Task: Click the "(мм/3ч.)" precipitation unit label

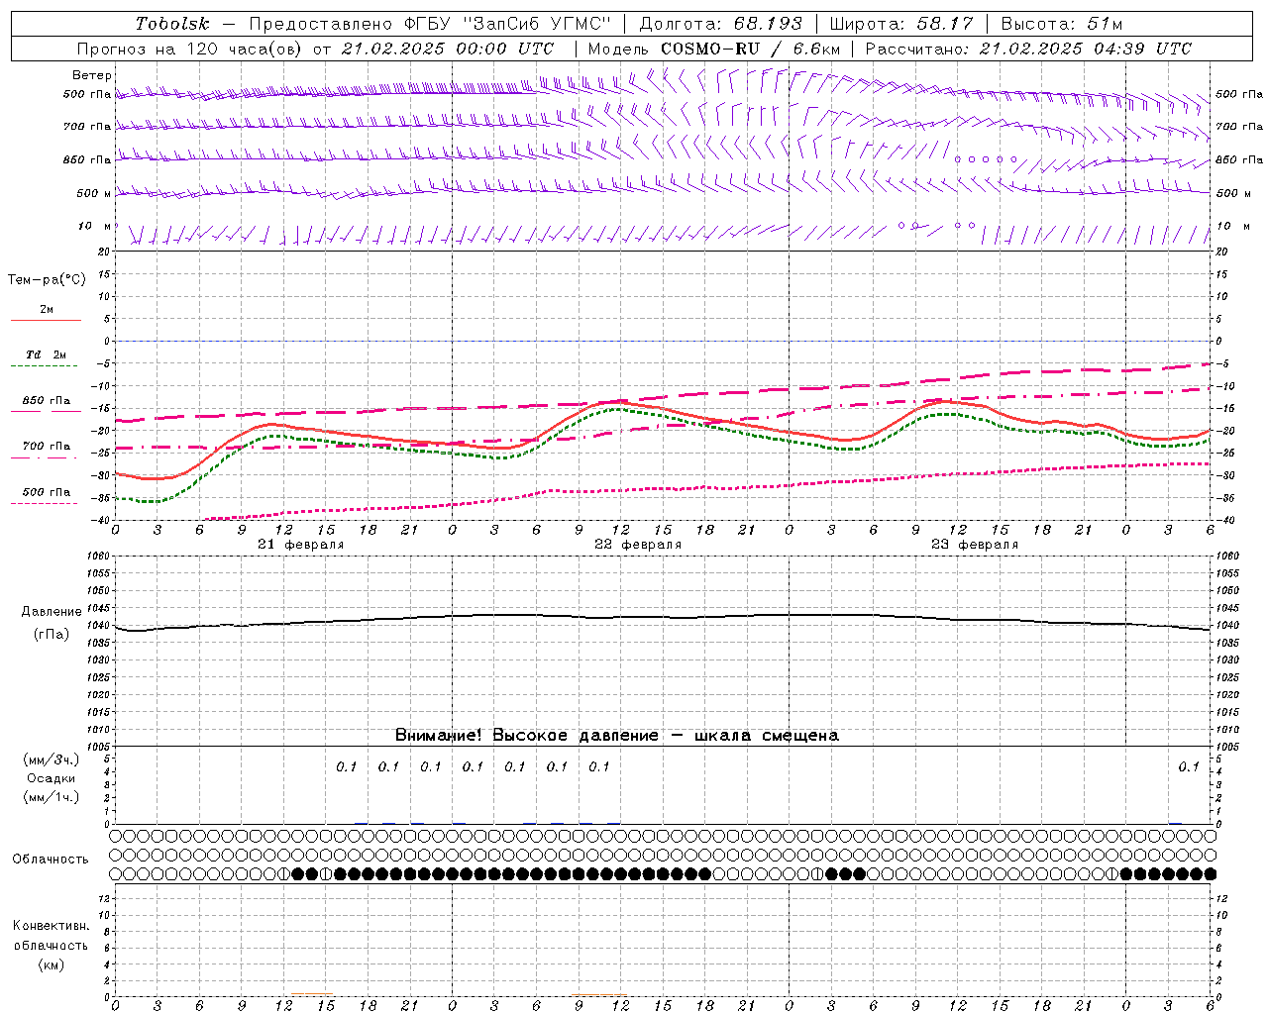Action: point(51,760)
